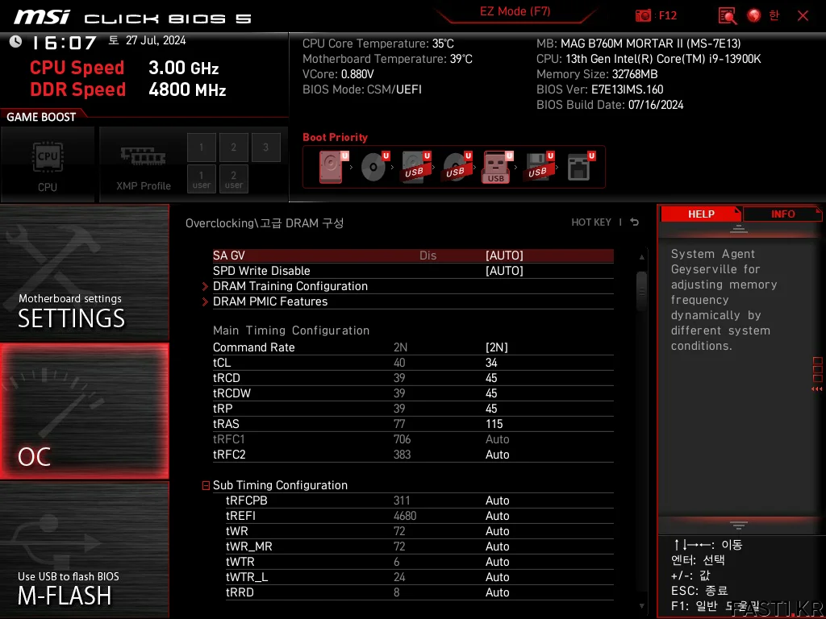Image resolution: width=826 pixels, height=619 pixels.
Task: Select the USB key boot device icon
Action: pyautogui.click(x=497, y=168)
